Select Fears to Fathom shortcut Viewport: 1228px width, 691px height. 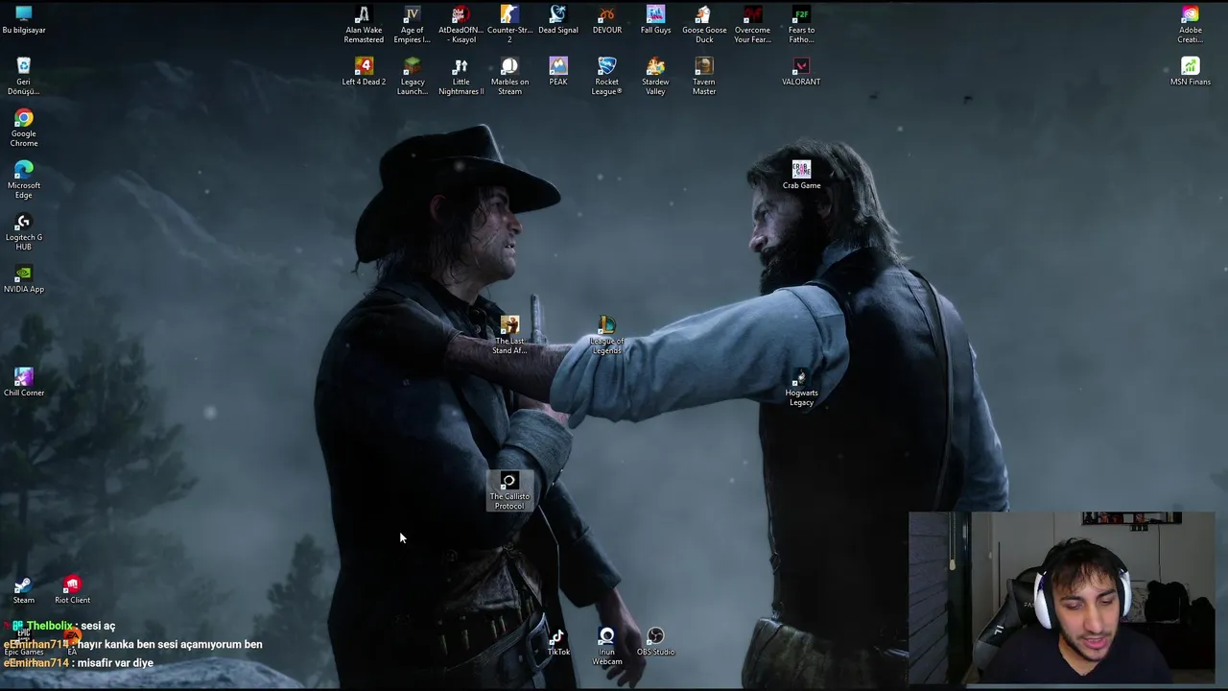802,25
